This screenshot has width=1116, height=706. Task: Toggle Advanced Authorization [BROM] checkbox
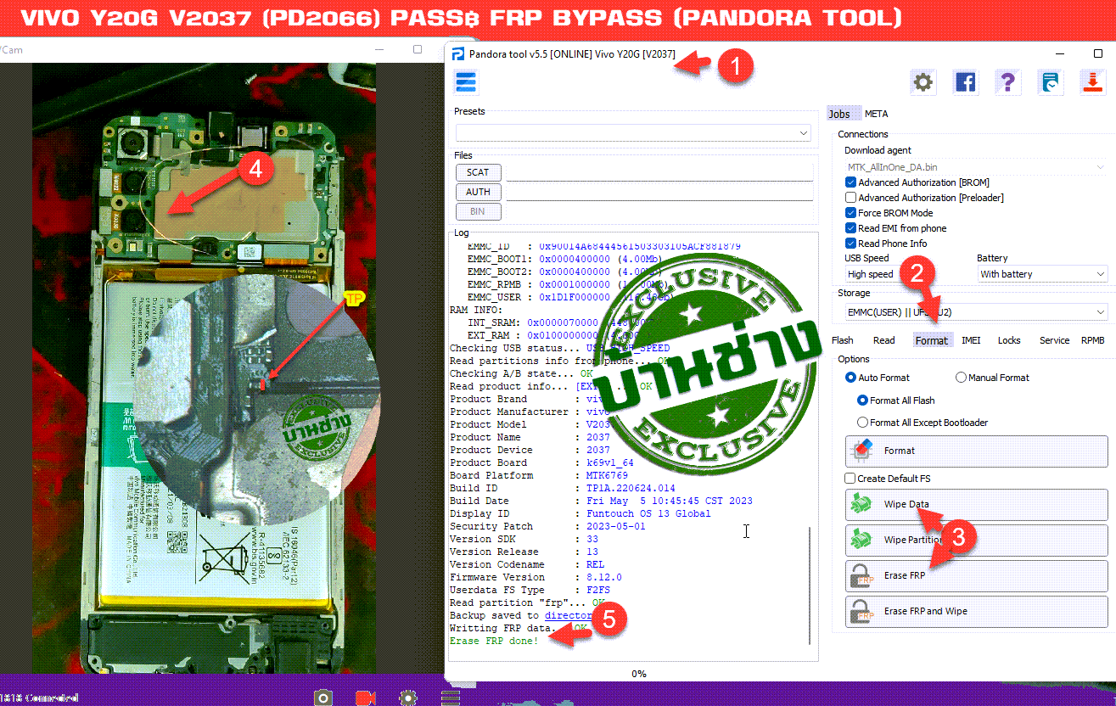(x=851, y=182)
